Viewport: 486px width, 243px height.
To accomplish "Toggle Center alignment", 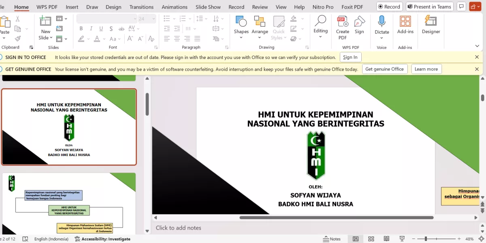I will (x=177, y=39).
